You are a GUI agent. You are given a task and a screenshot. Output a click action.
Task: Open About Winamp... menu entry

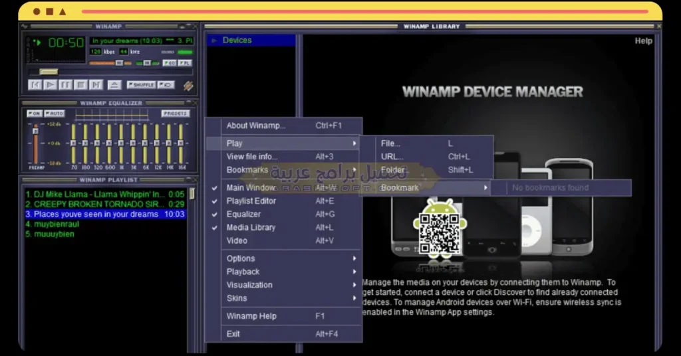(x=283, y=126)
